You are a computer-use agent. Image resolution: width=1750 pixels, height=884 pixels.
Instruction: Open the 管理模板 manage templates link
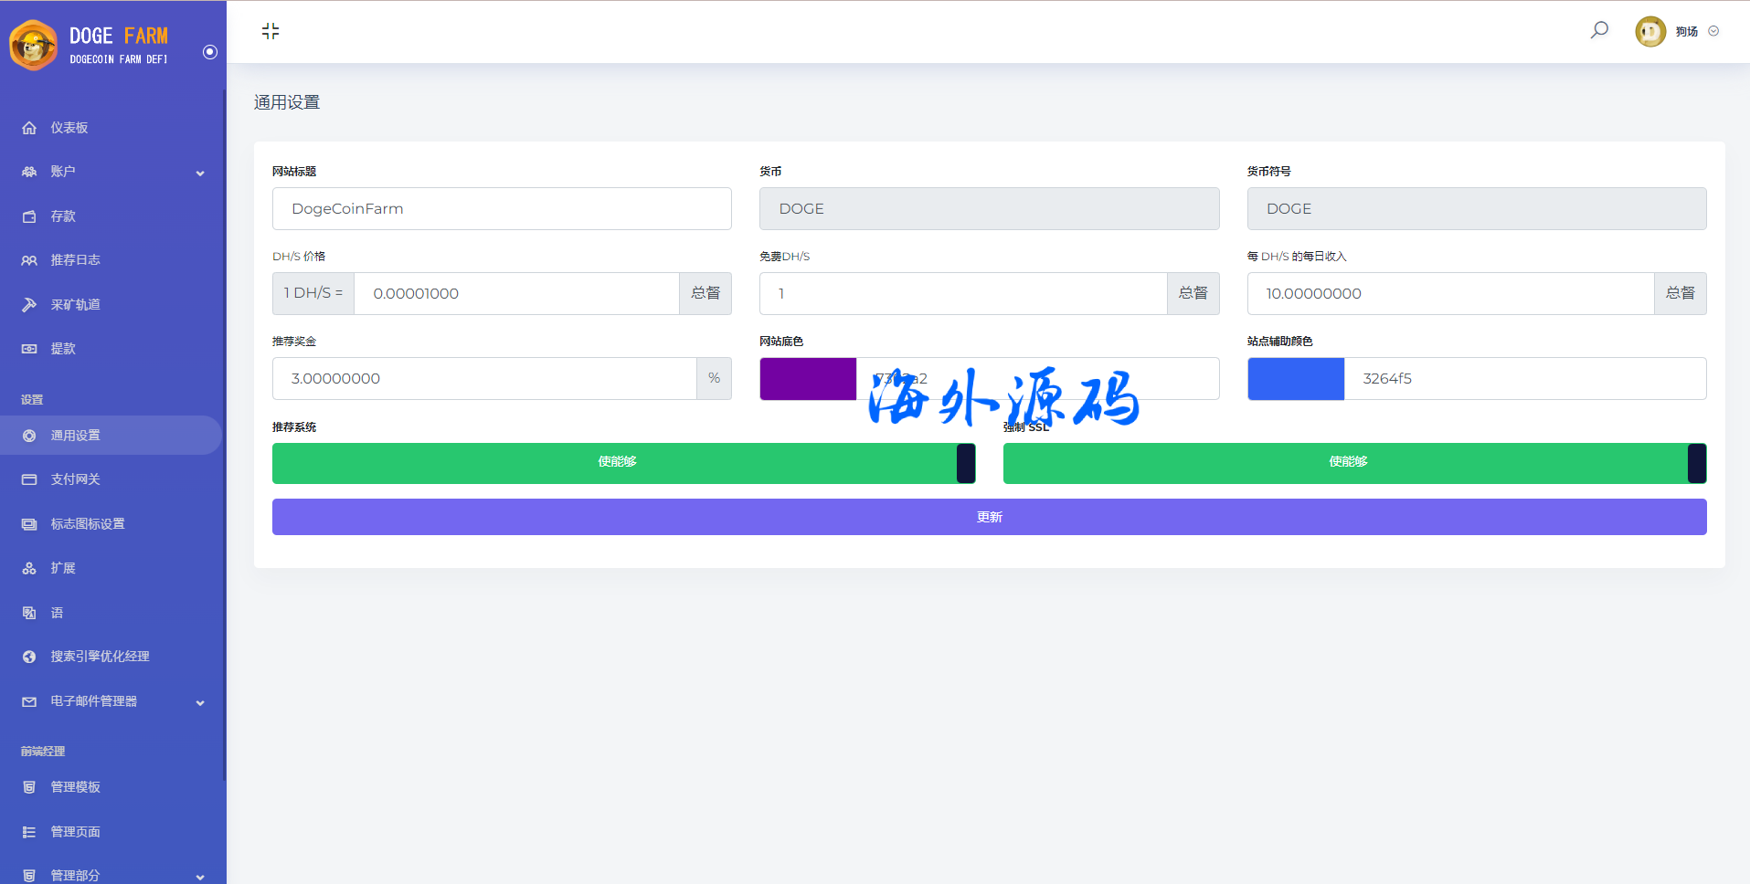click(75, 787)
